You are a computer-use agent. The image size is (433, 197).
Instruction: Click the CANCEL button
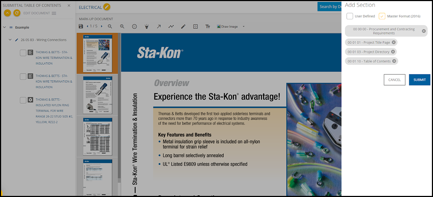point(394,80)
